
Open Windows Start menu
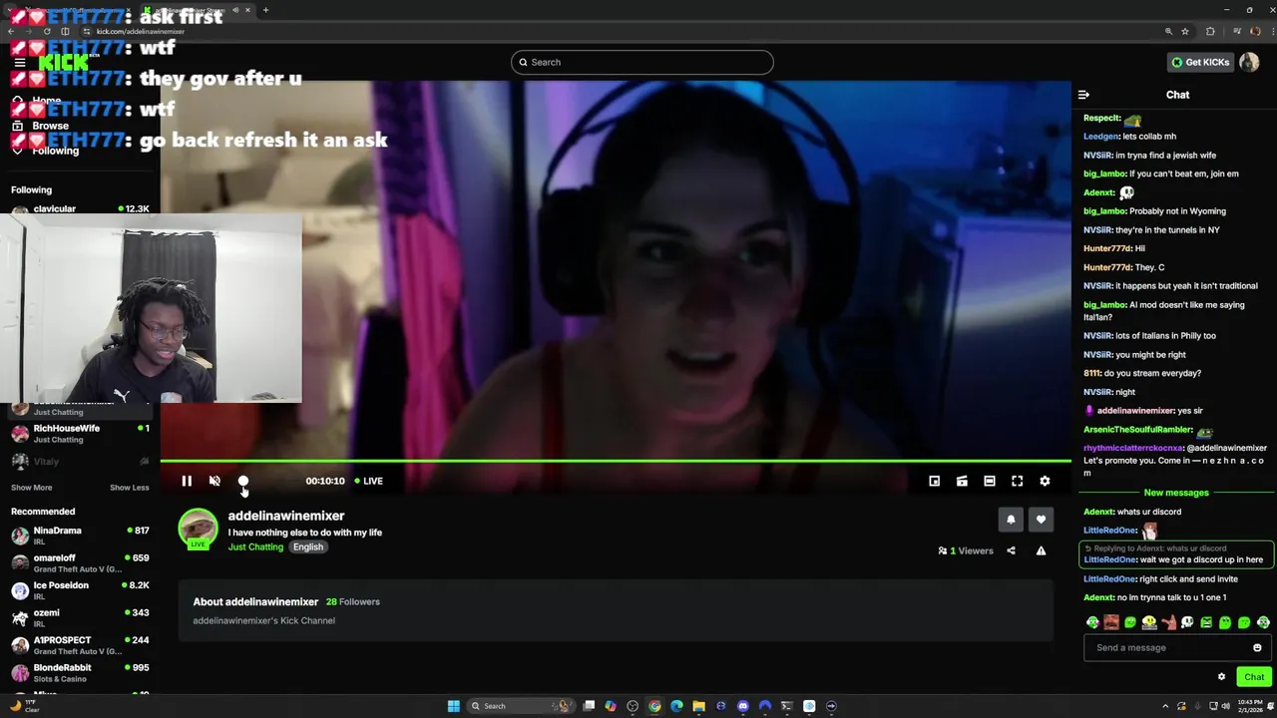click(453, 706)
